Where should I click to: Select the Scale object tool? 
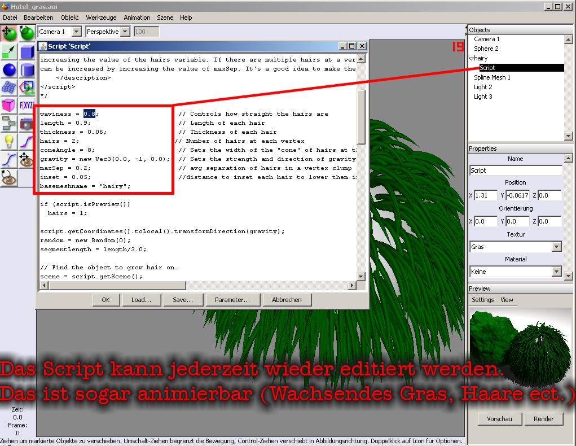coord(9,51)
